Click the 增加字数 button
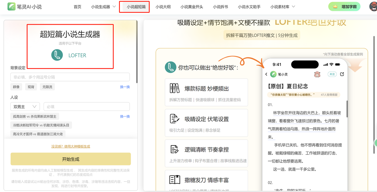Image resolution: width=377 pixels, height=192 pixels. point(344,6)
